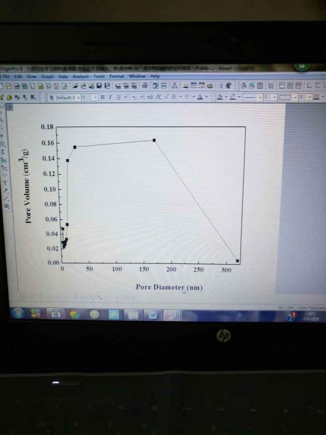Viewport: 326px width, 435px height.
Task: Toggle the Command Window icon
Action: tap(201, 86)
